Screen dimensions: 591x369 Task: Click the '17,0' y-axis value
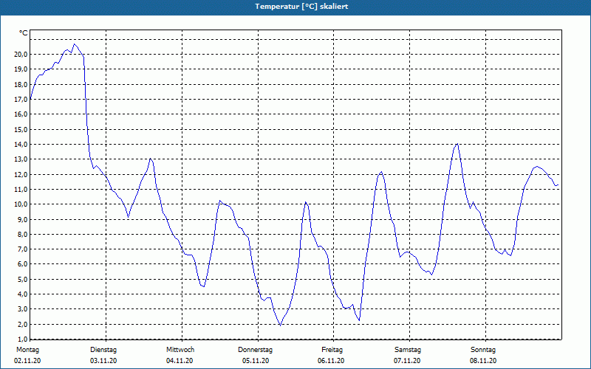21,100
